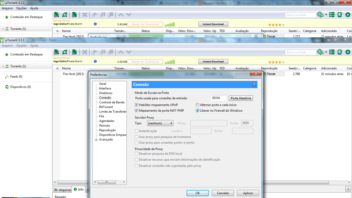Click the incoming port field showing 30334
The width and height of the screenshot is (352, 198).
point(219,98)
